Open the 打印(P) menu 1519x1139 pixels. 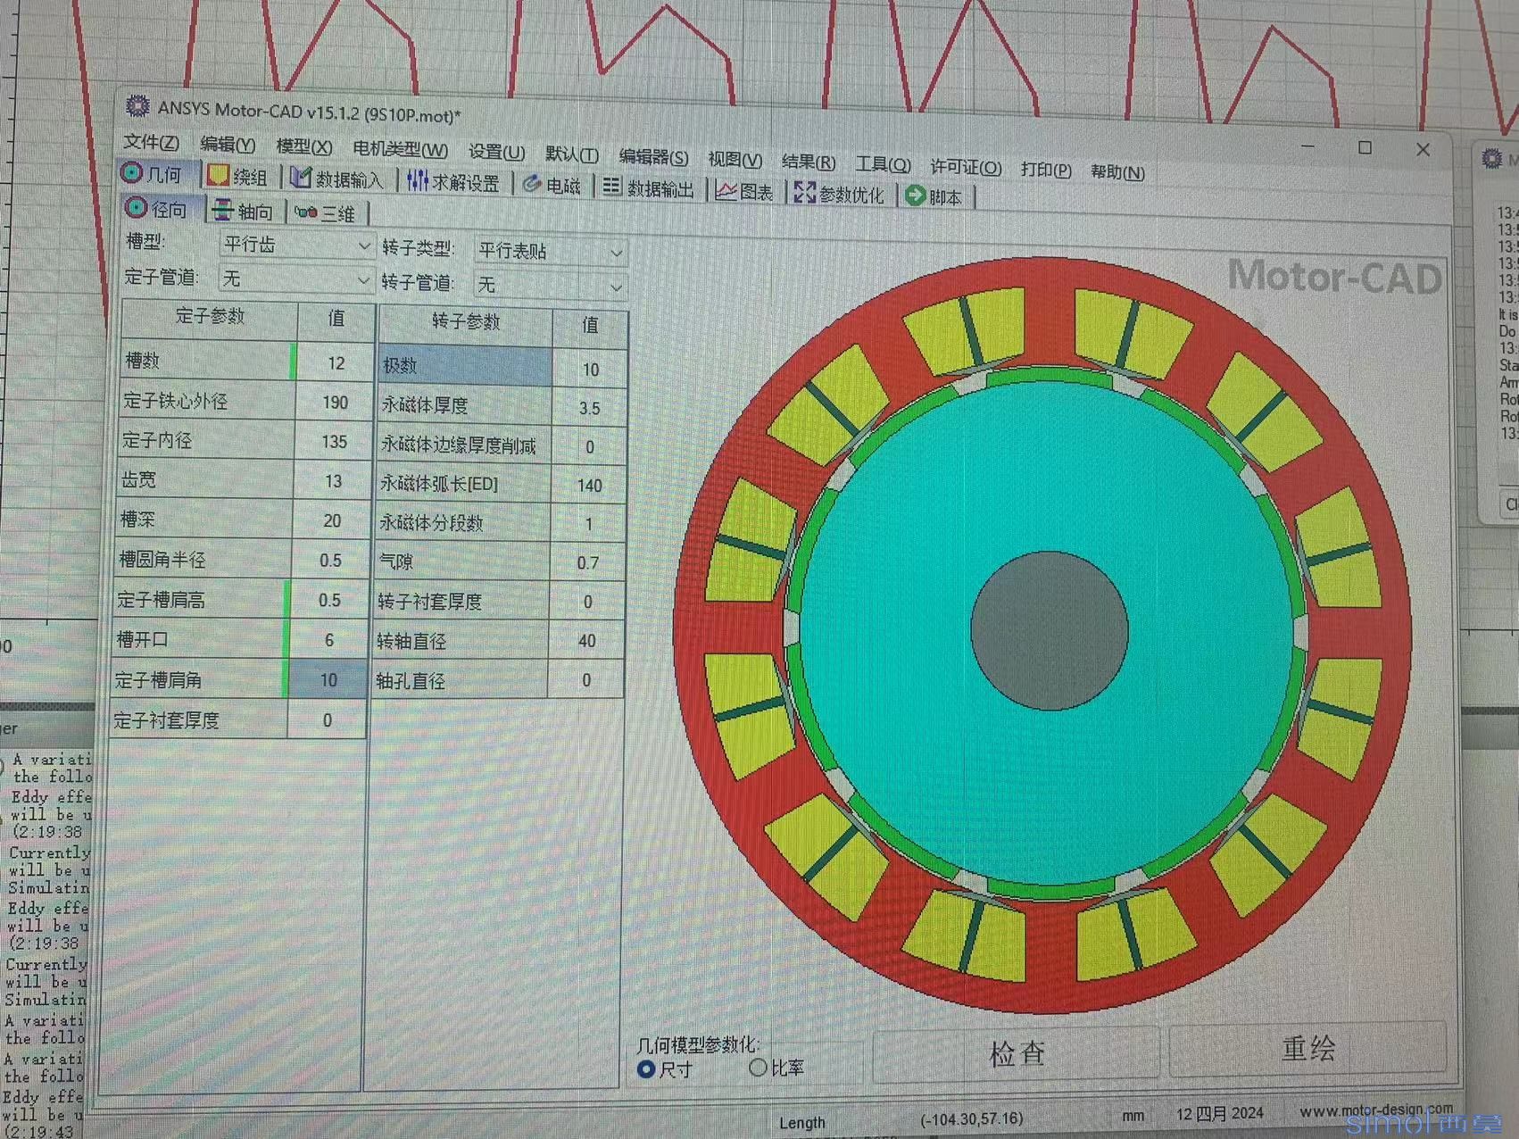[1046, 170]
